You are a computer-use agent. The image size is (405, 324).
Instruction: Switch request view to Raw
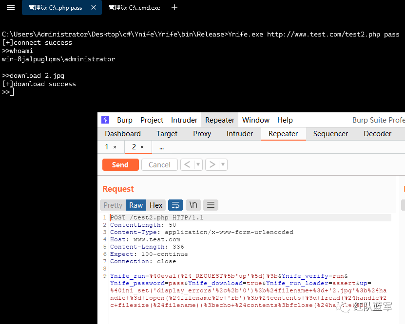136,205
